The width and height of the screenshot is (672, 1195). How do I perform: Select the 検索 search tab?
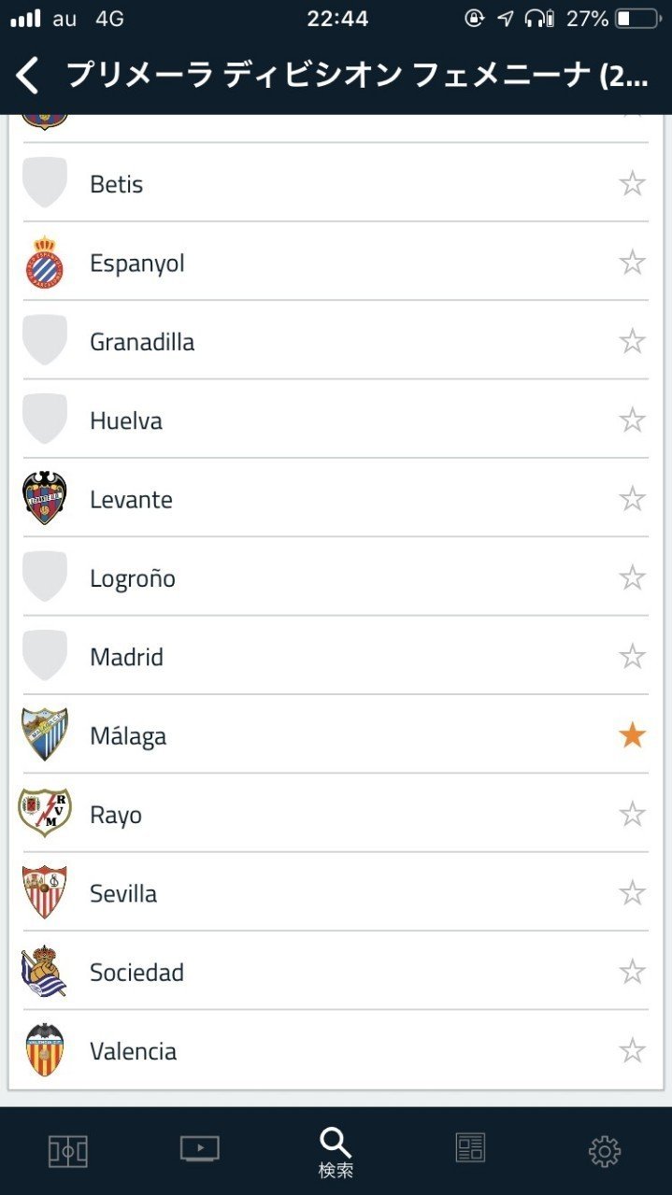click(x=336, y=1153)
